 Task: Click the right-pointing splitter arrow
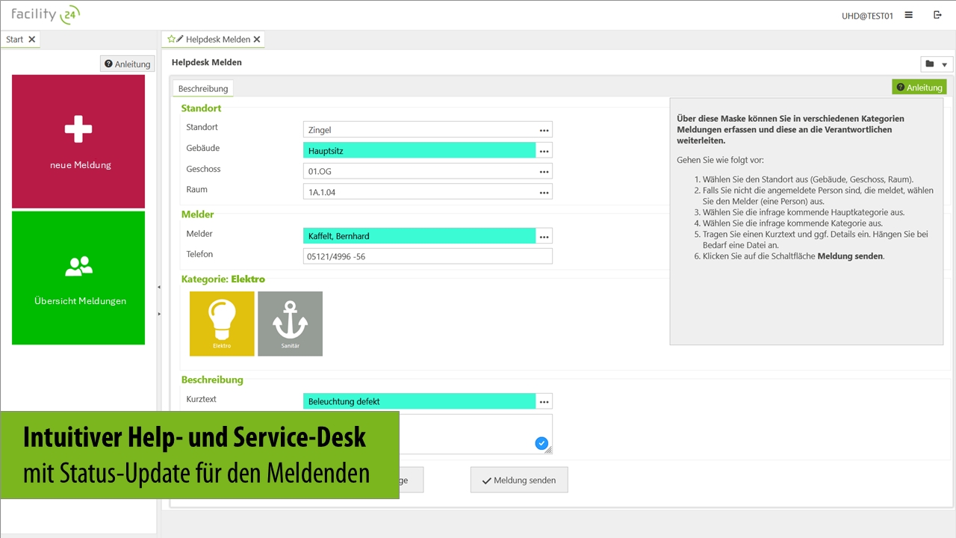pyautogui.click(x=158, y=314)
